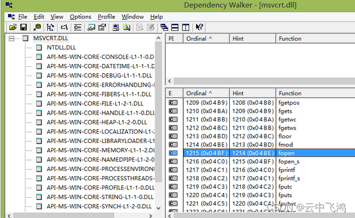The image size is (355, 218).
Task: Select API-MS-WIN-CORE-SYNCH-L1-2-0.DLL tree item
Action: click(x=99, y=206)
